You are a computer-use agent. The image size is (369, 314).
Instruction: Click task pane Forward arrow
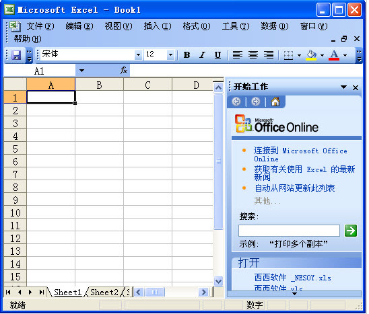click(256, 102)
